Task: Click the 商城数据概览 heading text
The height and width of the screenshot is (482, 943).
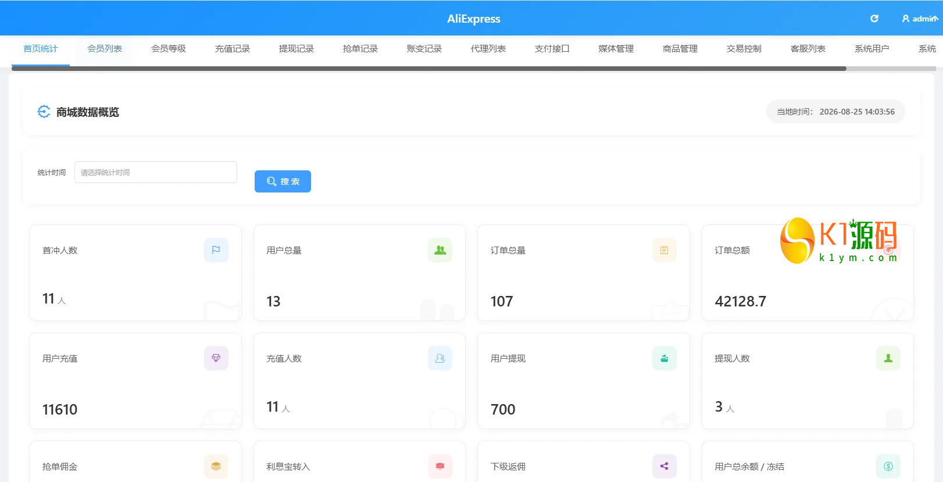Action: pyautogui.click(x=88, y=112)
